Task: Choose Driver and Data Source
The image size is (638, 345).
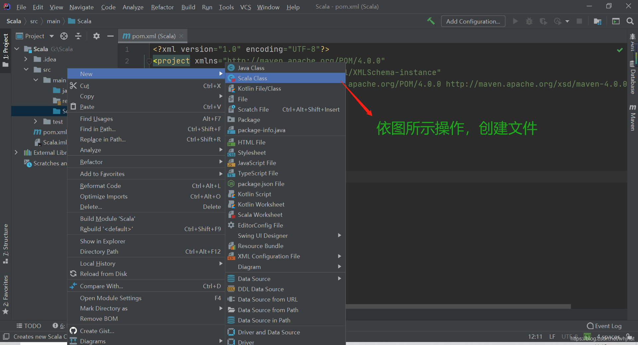Action: tap(285, 332)
